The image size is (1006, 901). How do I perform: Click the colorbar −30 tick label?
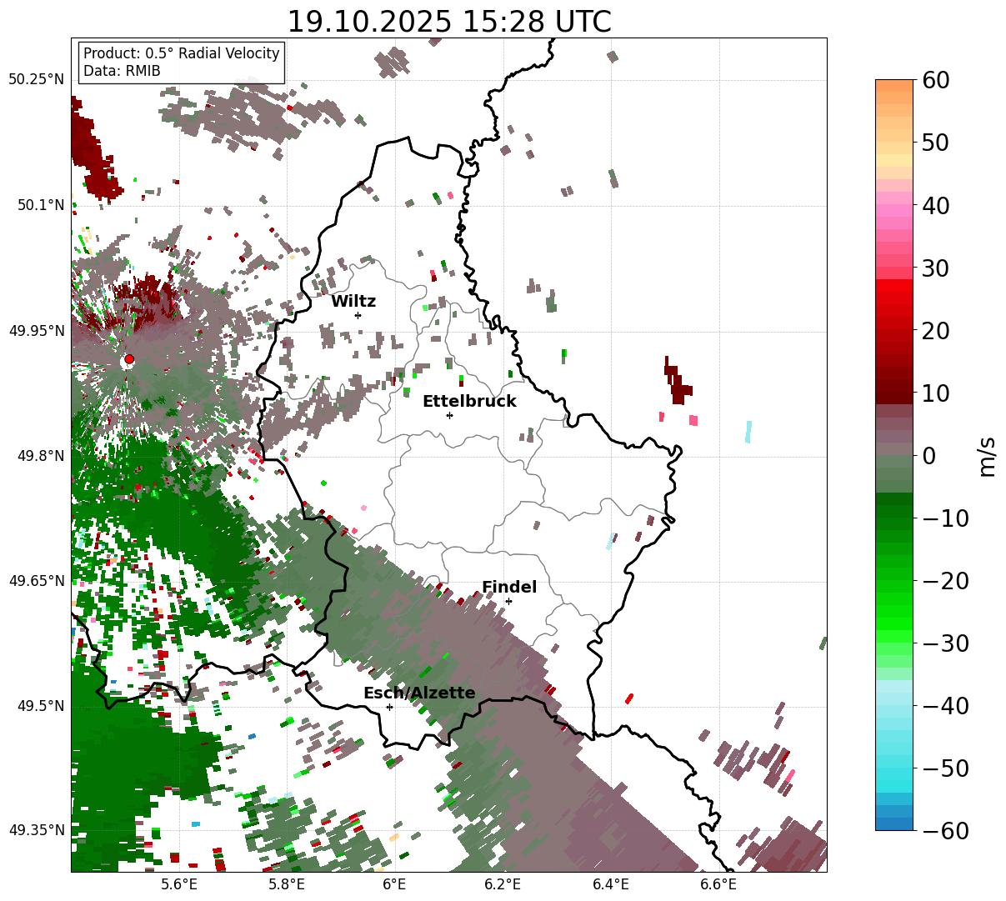(x=944, y=643)
